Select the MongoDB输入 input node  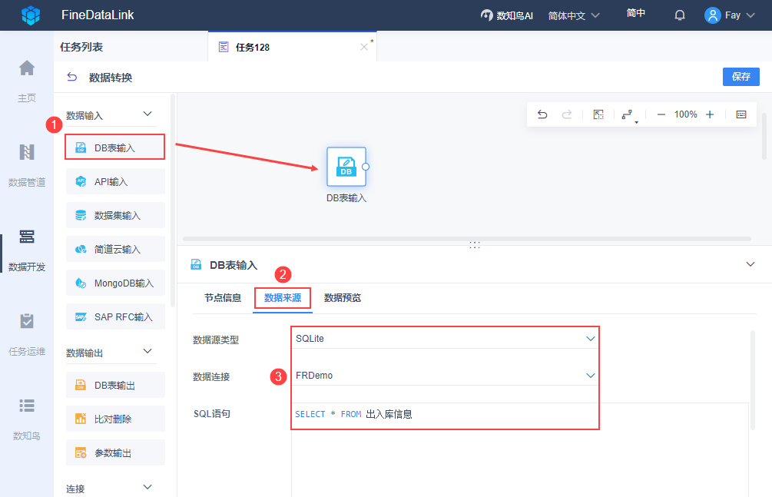click(x=114, y=283)
